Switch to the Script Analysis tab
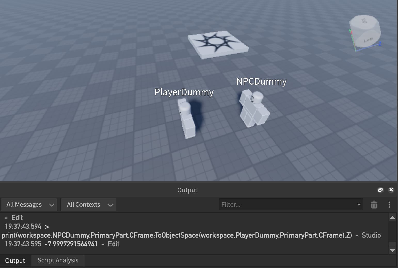 [x=58, y=260]
